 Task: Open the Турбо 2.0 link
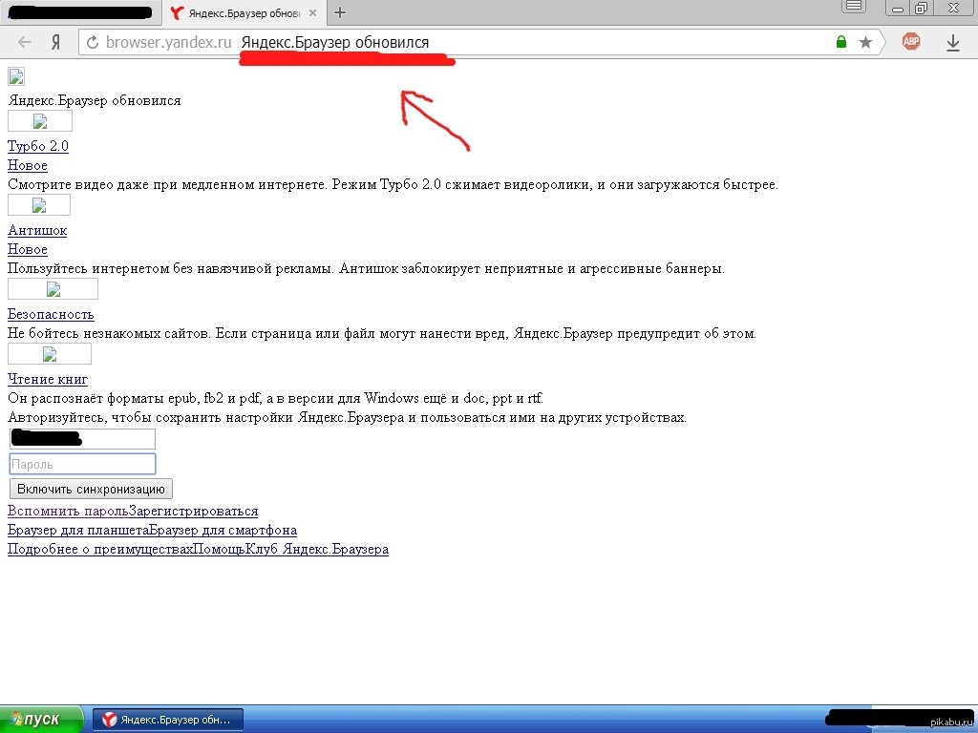38,146
